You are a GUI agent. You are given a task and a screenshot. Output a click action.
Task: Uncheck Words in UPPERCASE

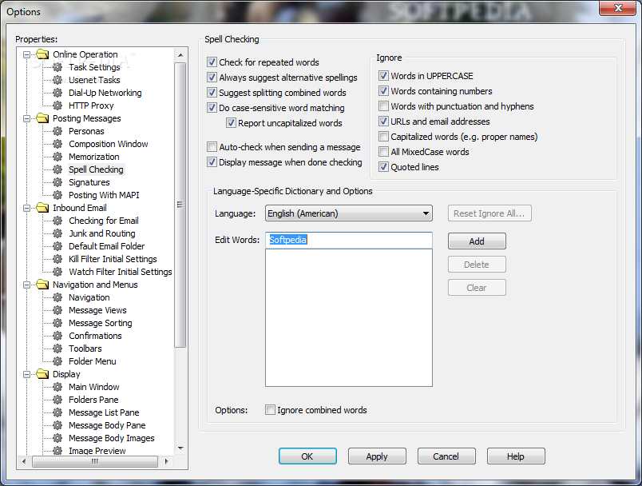pos(383,75)
